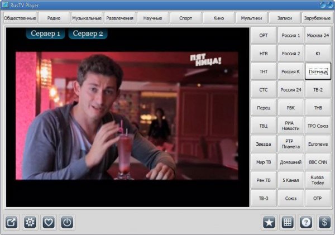The height and width of the screenshot is (235, 335).
Task: Select the Россия 1 channel
Action: 291,35
